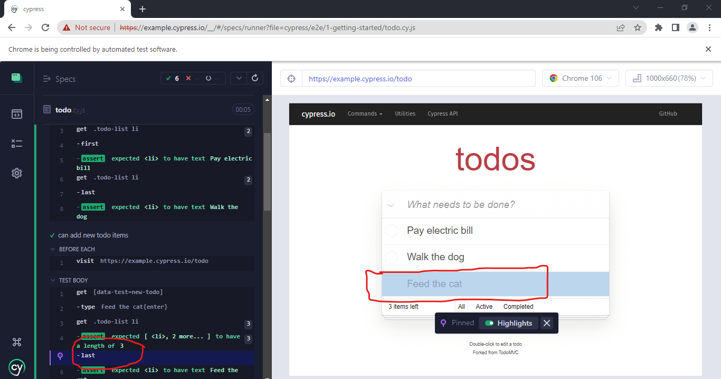The image size is (721, 379).
Task: Check the Walk the dog checkbox
Action: (x=392, y=258)
